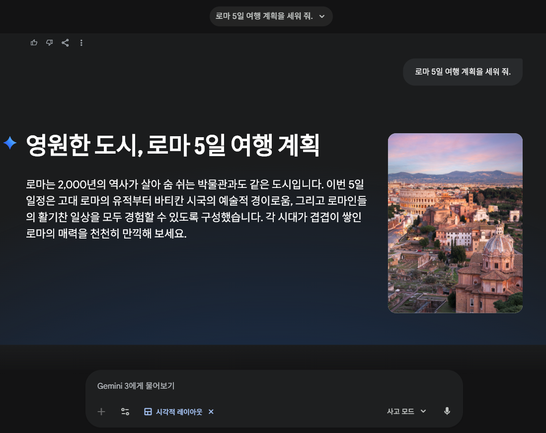Screen dimensions: 546x433
Task: Start voice input with the microphone icon
Action: coord(447,411)
